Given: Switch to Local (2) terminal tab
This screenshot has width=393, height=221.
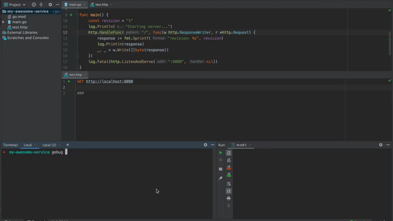Looking at the screenshot, I should point(49,145).
